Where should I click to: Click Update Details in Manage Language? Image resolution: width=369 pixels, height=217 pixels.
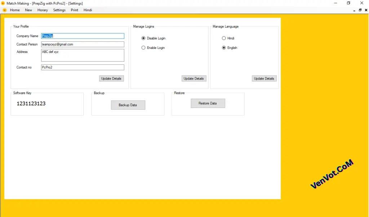pyautogui.click(x=264, y=78)
